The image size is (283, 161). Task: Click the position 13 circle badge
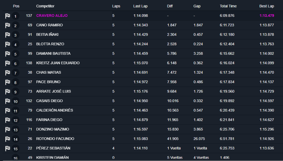tap(16, 130)
